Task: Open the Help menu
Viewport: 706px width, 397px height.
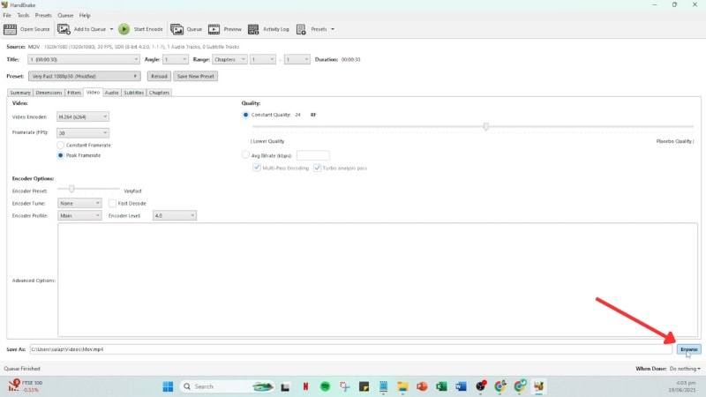Action: 85,15
